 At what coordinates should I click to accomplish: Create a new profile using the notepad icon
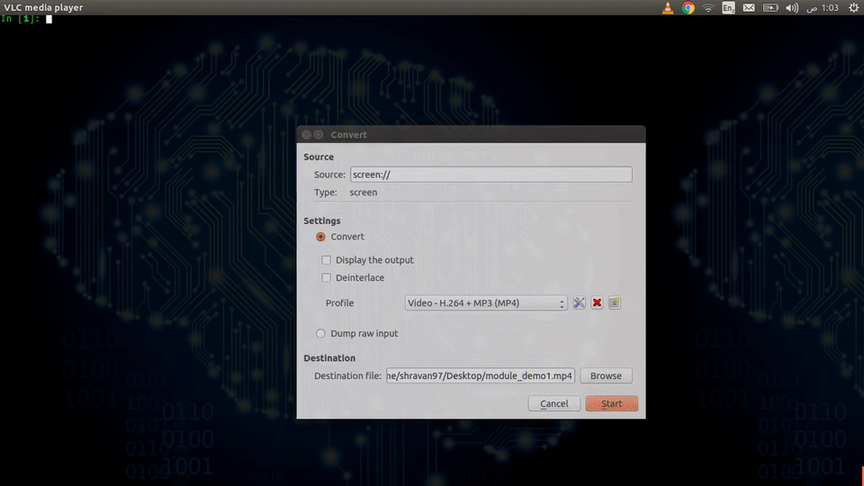615,303
